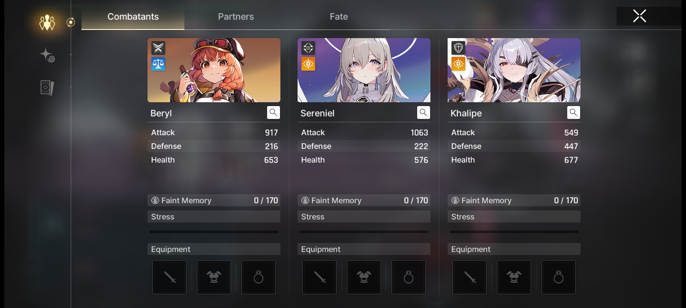Click Beryl's character portrait
This screenshot has width=686, height=308.
pos(214,70)
